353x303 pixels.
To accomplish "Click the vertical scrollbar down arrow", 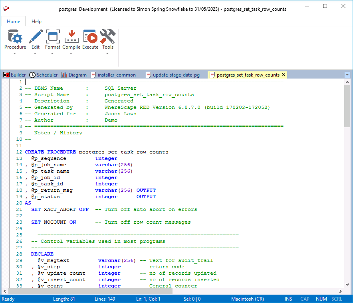I will (347, 285).
